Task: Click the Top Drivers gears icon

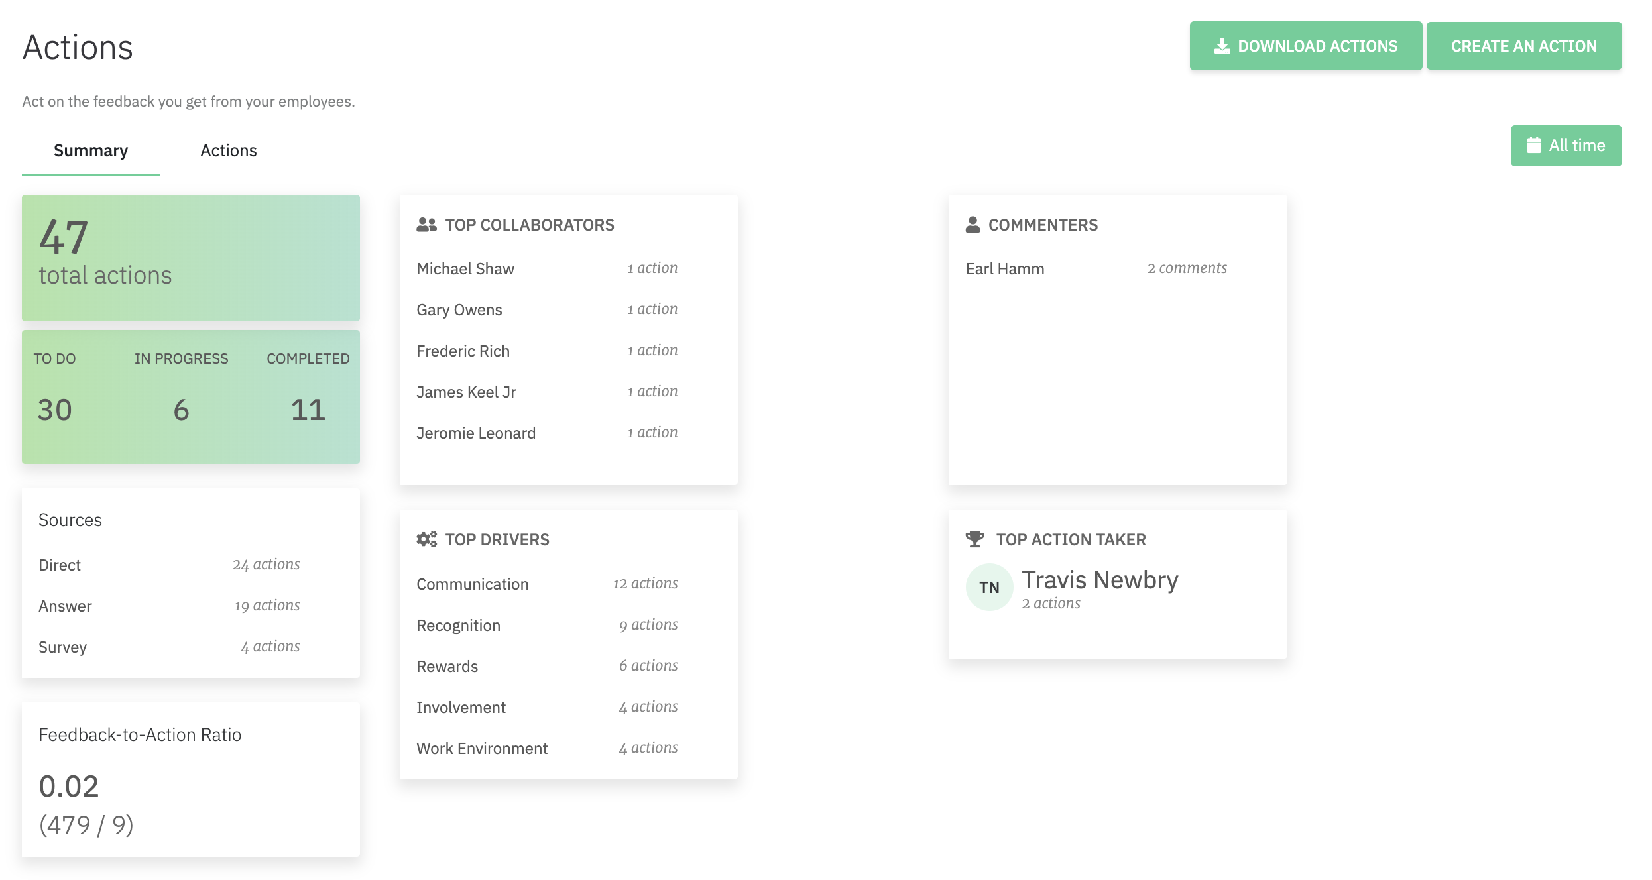Action: 426,539
